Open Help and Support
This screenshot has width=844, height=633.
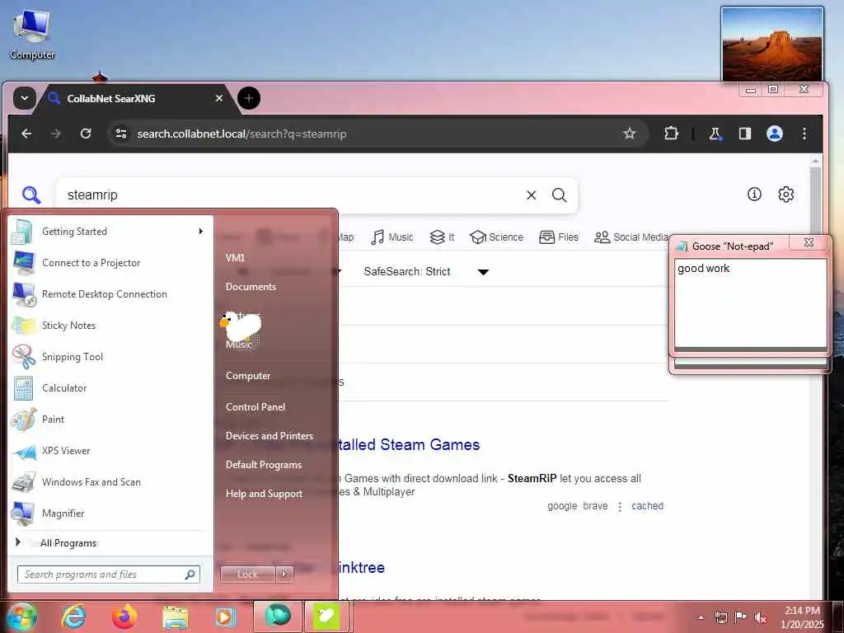tap(265, 494)
